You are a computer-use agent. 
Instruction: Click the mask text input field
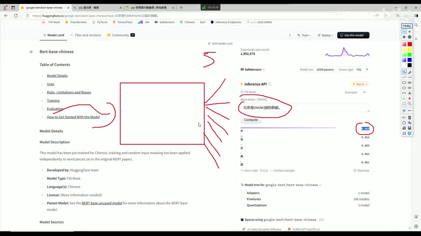pyautogui.click(x=305, y=108)
